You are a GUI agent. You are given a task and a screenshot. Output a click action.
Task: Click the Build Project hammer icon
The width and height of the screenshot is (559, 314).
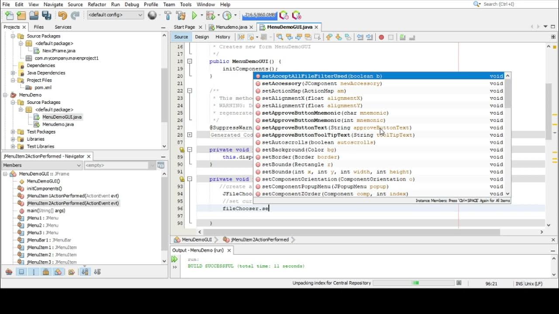[168, 15]
